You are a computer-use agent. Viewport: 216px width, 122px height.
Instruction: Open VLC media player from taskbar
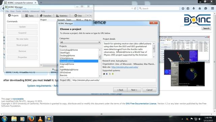pos(40,119)
